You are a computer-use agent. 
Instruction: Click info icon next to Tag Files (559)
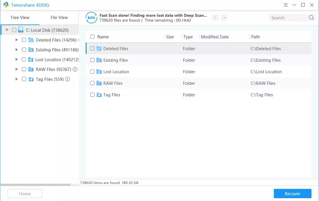[67, 79]
